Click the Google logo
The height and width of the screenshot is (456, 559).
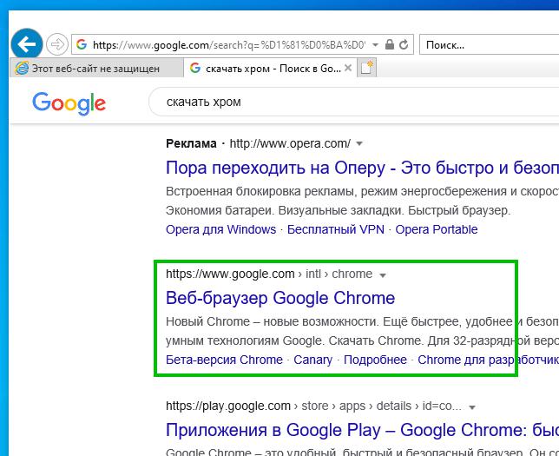click(69, 103)
